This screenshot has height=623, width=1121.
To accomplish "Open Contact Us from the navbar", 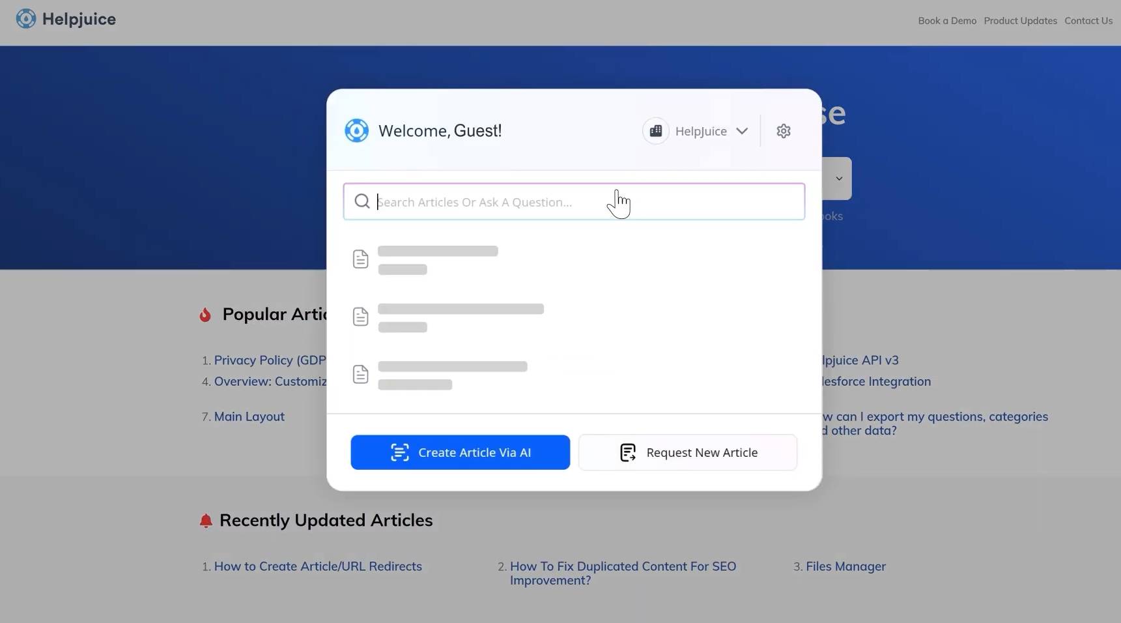I will coord(1088,20).
